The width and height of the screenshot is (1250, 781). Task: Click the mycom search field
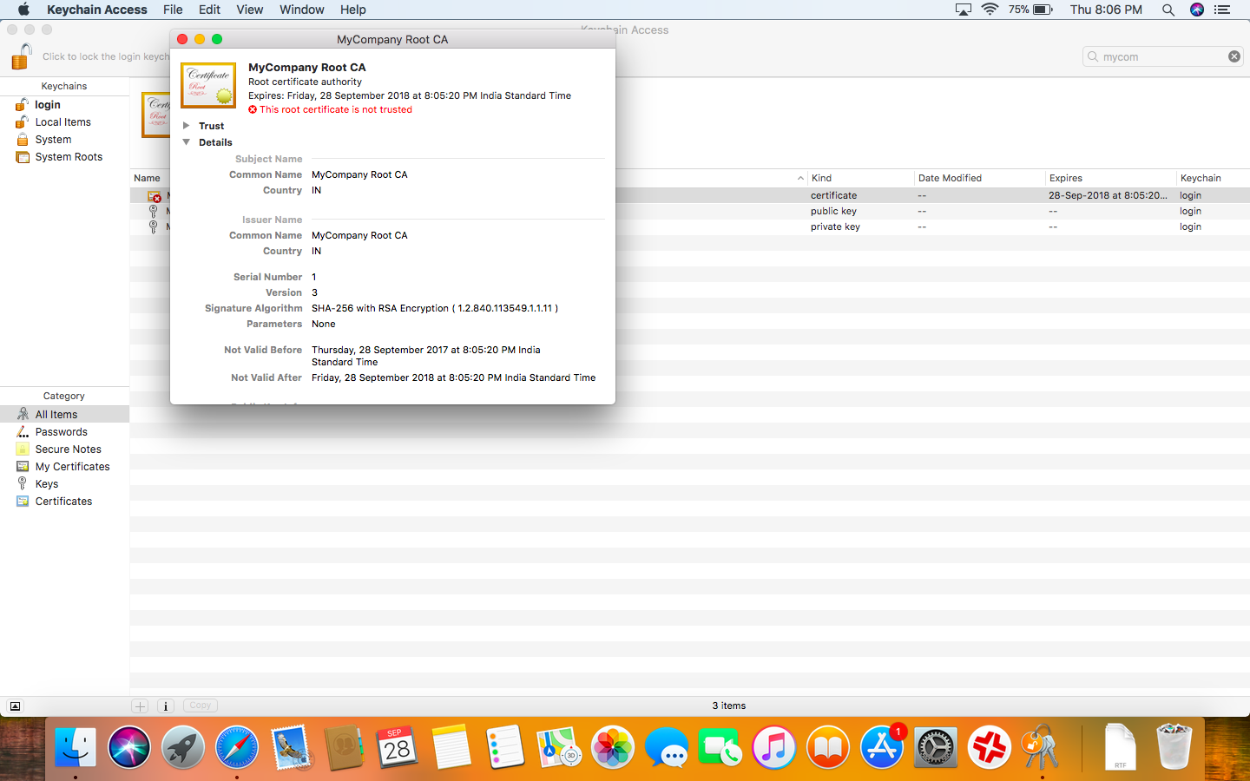point(1161,56)
